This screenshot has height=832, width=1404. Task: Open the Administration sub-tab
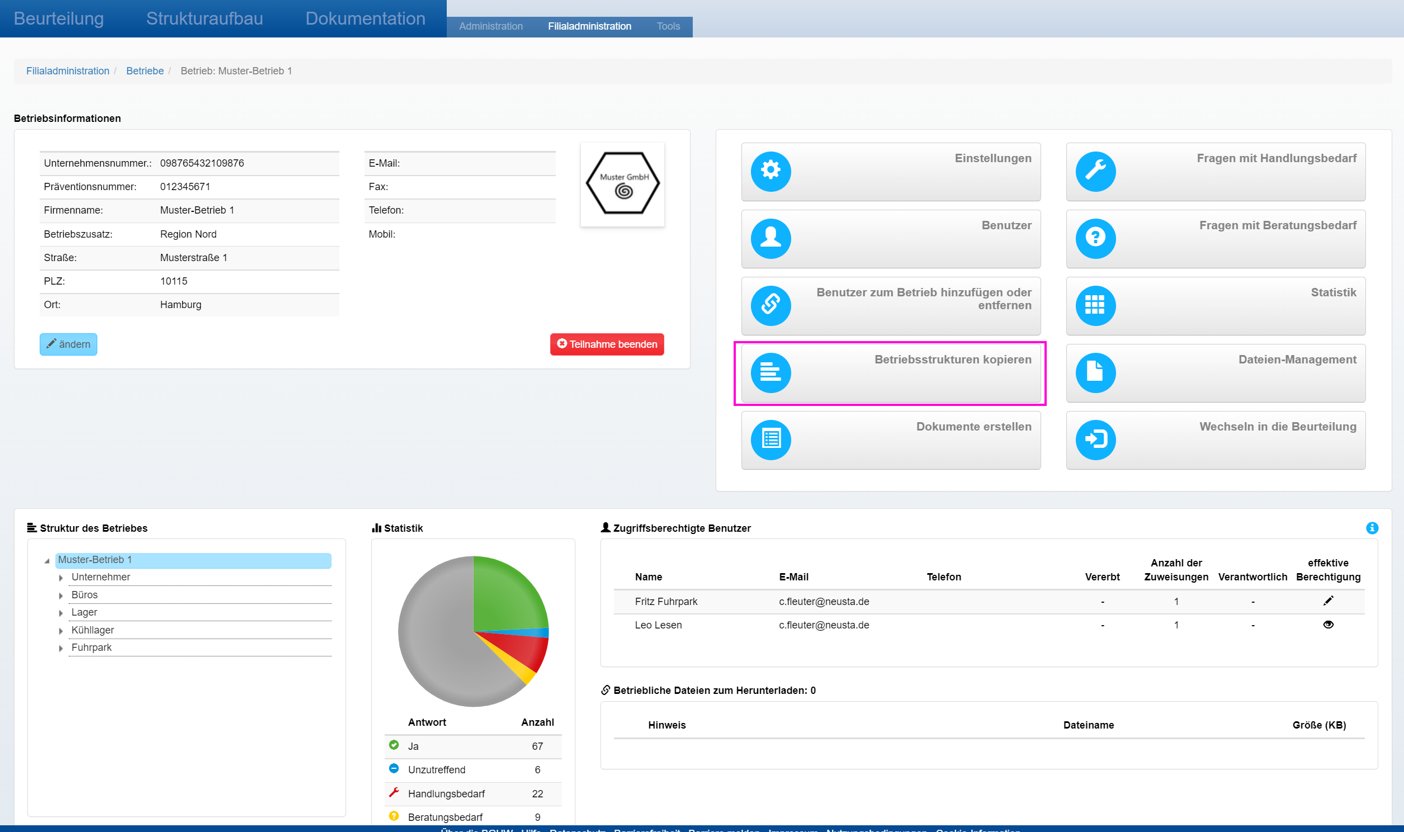click(491, 26)
